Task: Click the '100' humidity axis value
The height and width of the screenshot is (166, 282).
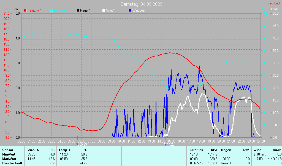Action: (x=265, y=14)
